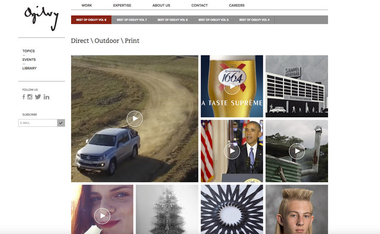Go to ABOUT US

tap(161, 5)
